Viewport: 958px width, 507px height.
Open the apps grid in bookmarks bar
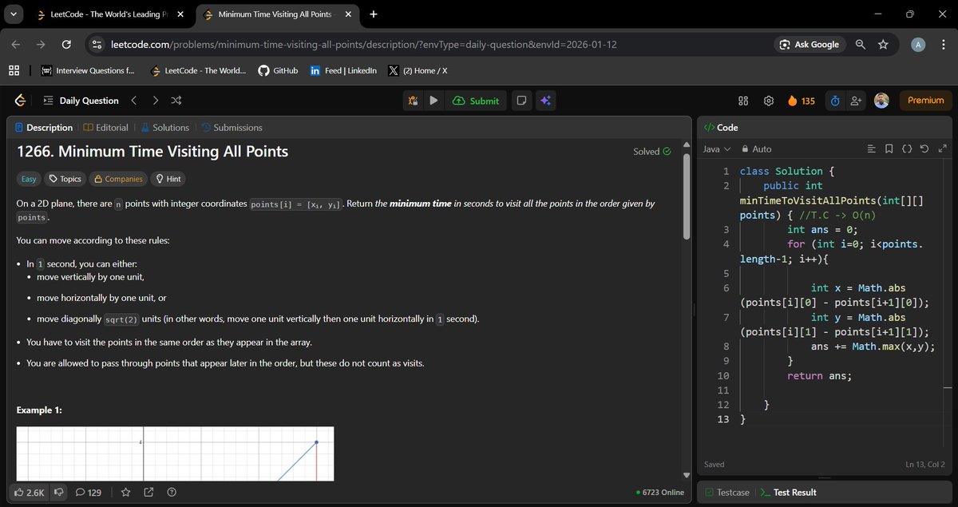pyautogui.click(x=14, y=70)
